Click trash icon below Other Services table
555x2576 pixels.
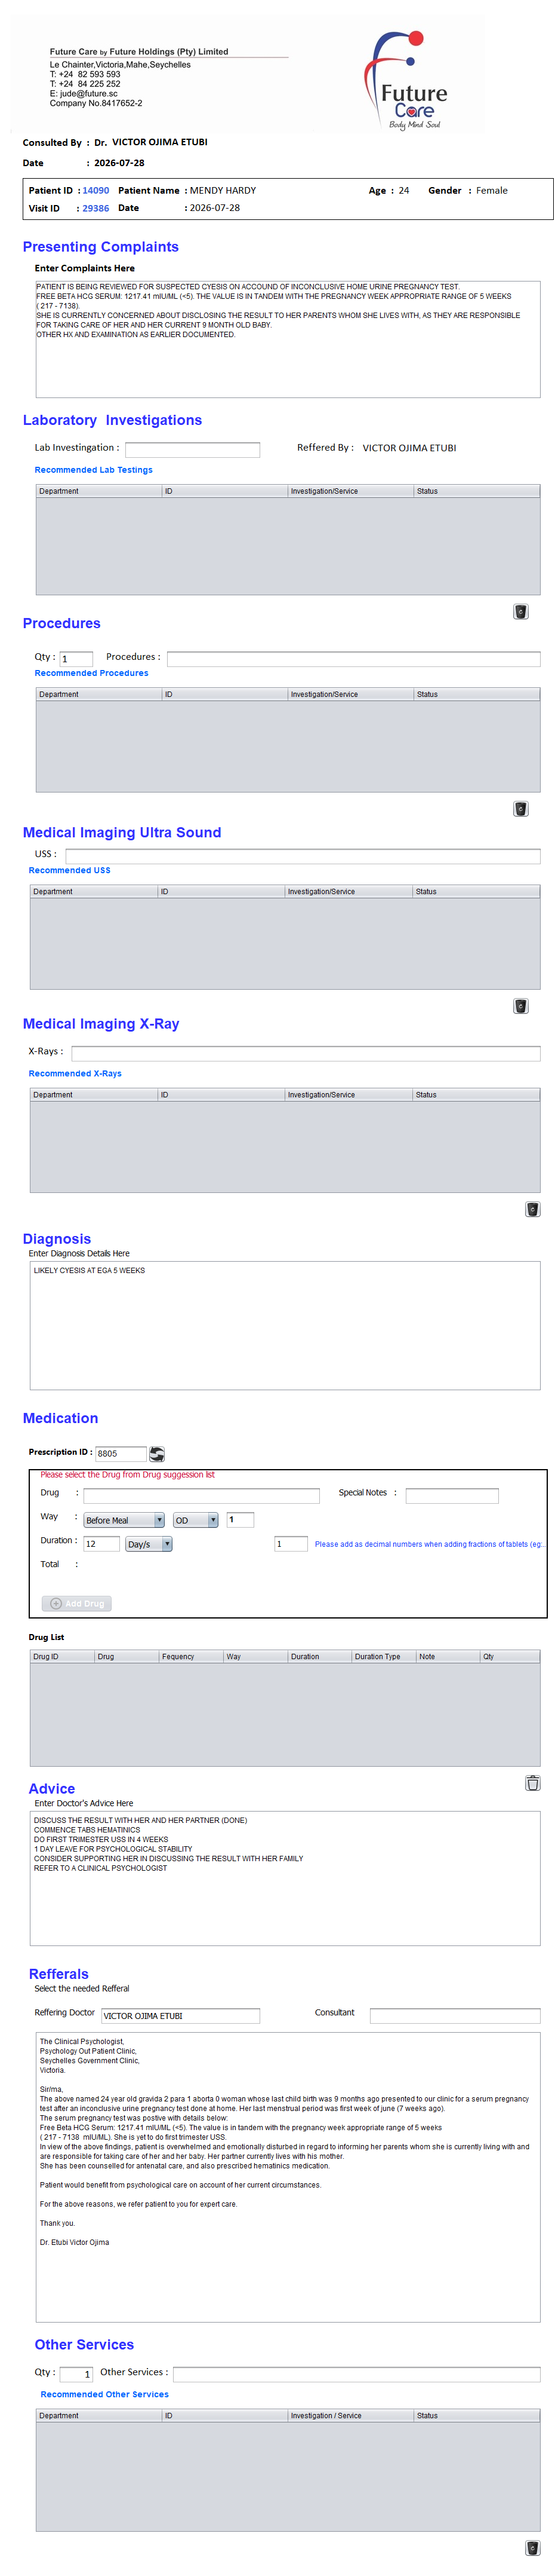coord(533,2548)
